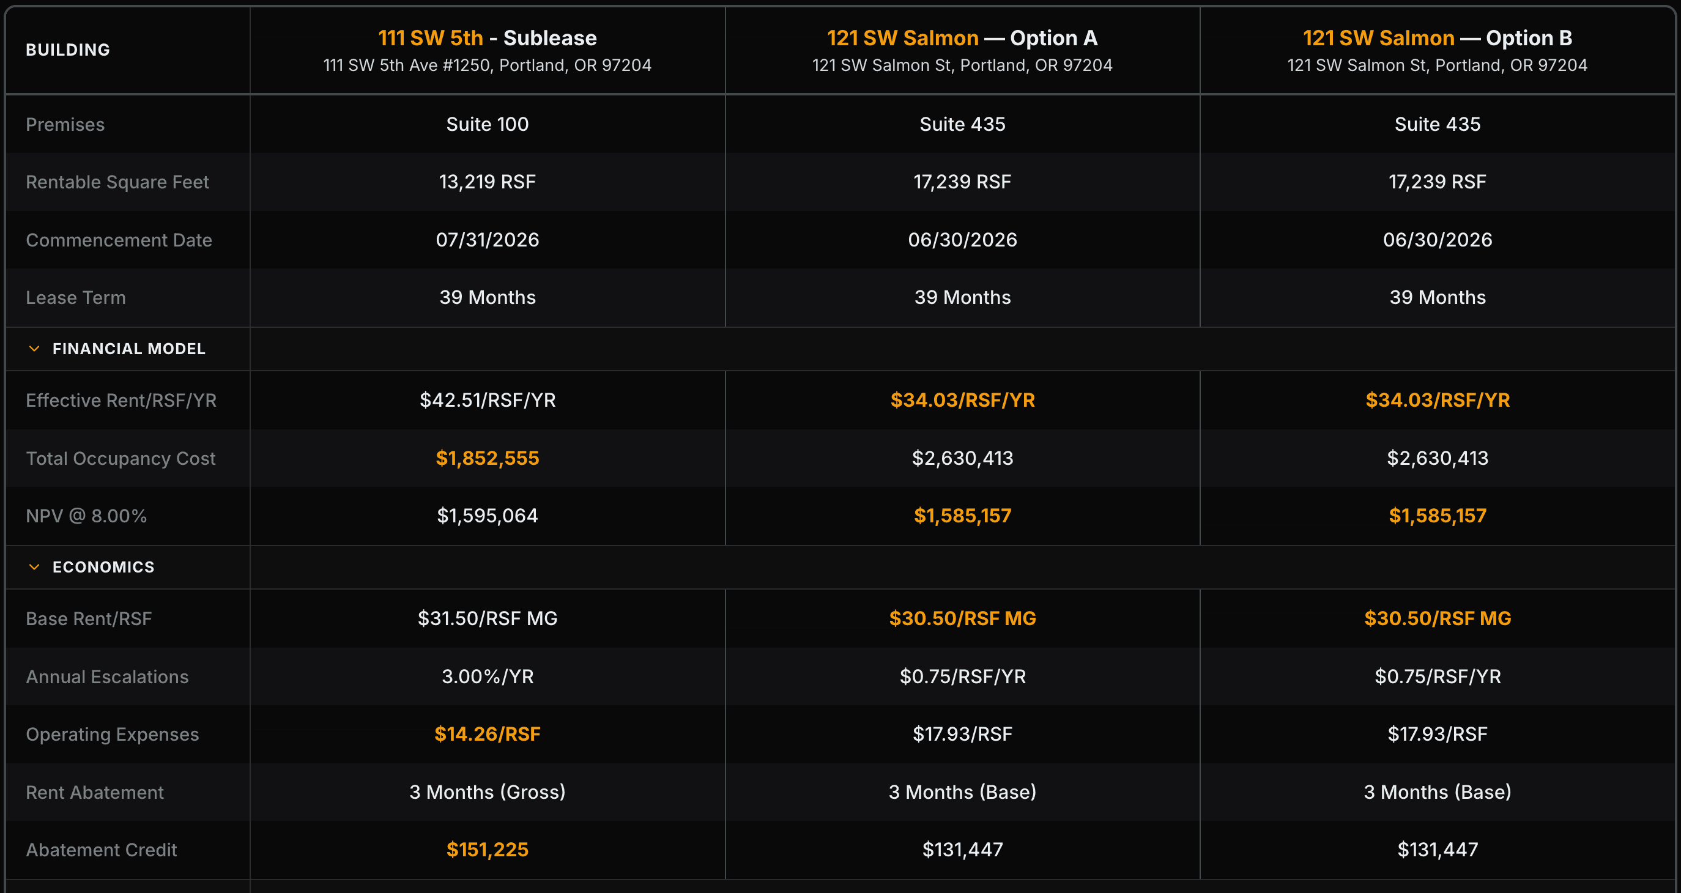Click the highlighted $30.50/RSF MG base rent

[x=962, y=618]
